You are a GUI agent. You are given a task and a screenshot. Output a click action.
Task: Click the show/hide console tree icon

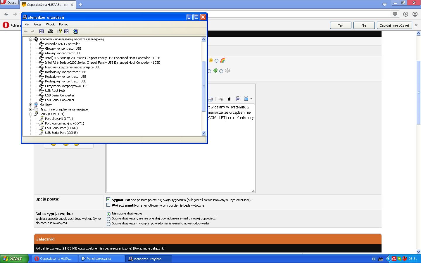pos(42,31)
